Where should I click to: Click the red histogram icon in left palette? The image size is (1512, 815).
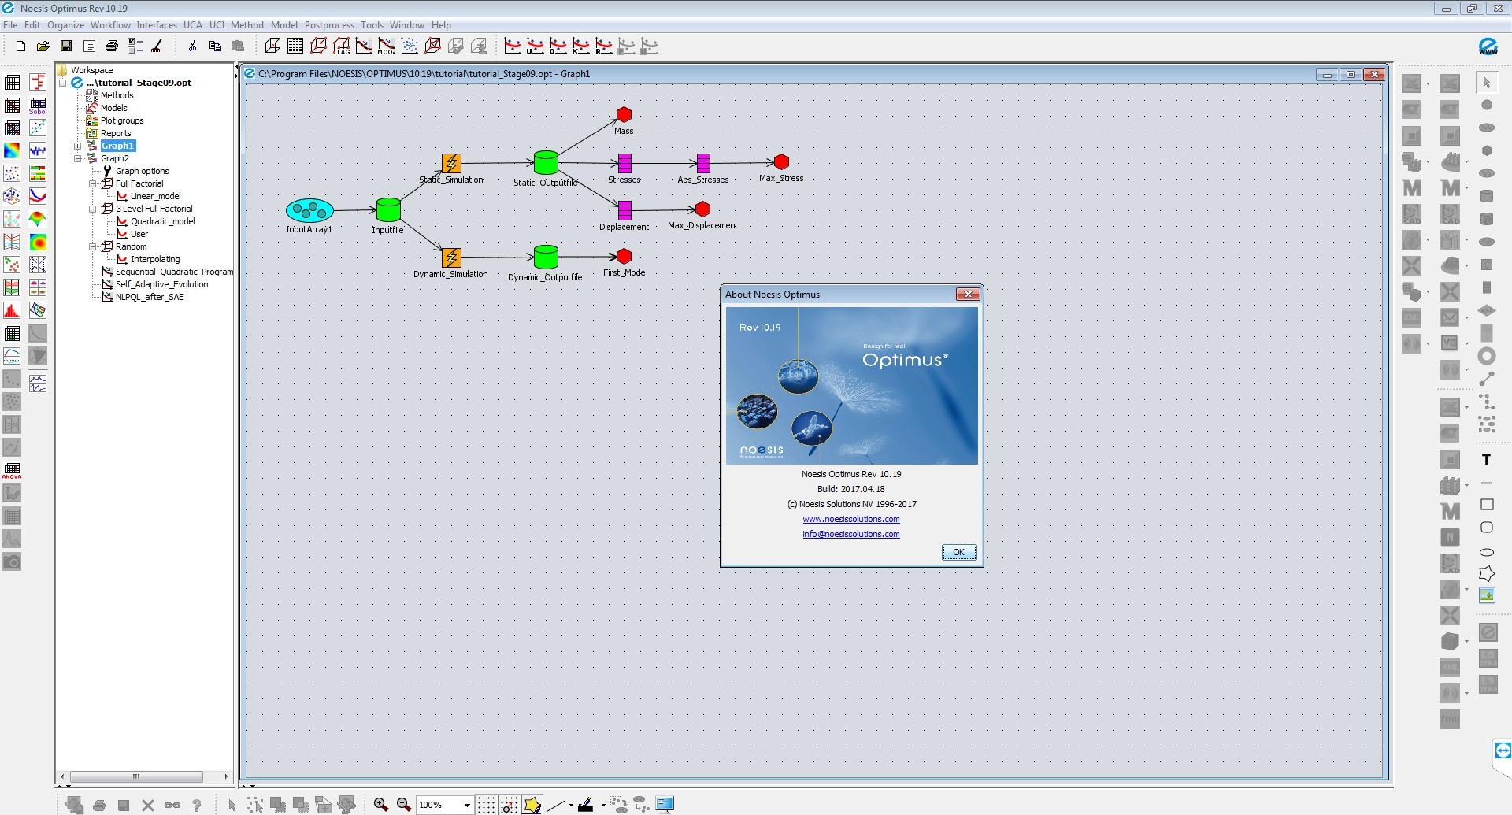(x=12, y=310)
